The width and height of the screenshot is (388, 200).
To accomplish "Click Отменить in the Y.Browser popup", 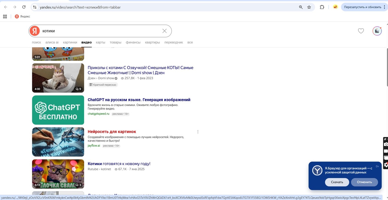I will point(364,182).
